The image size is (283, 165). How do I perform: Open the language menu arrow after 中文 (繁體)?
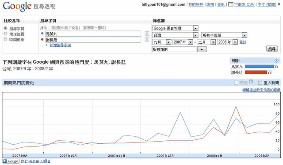coord(279,4)
